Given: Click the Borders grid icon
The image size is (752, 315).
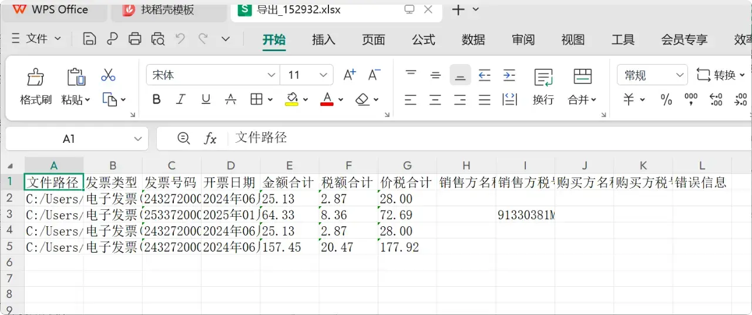Looking at the screenshot, I should coord(256,99).
